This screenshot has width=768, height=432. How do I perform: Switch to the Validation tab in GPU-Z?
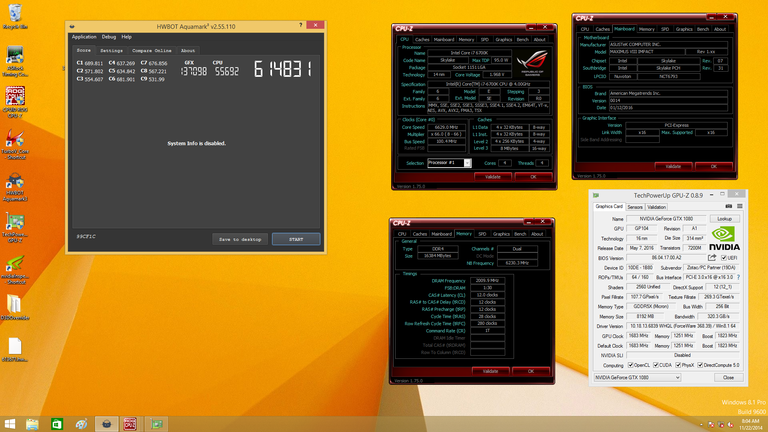point(656,207)
